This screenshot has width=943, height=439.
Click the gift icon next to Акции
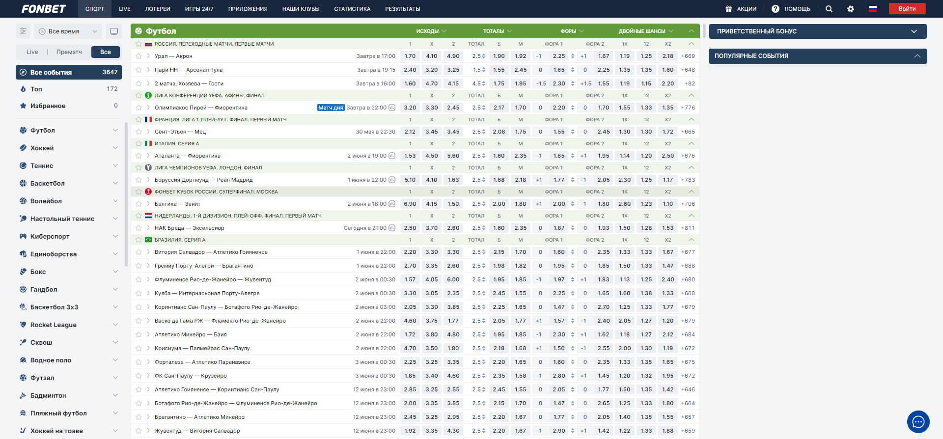729,9
